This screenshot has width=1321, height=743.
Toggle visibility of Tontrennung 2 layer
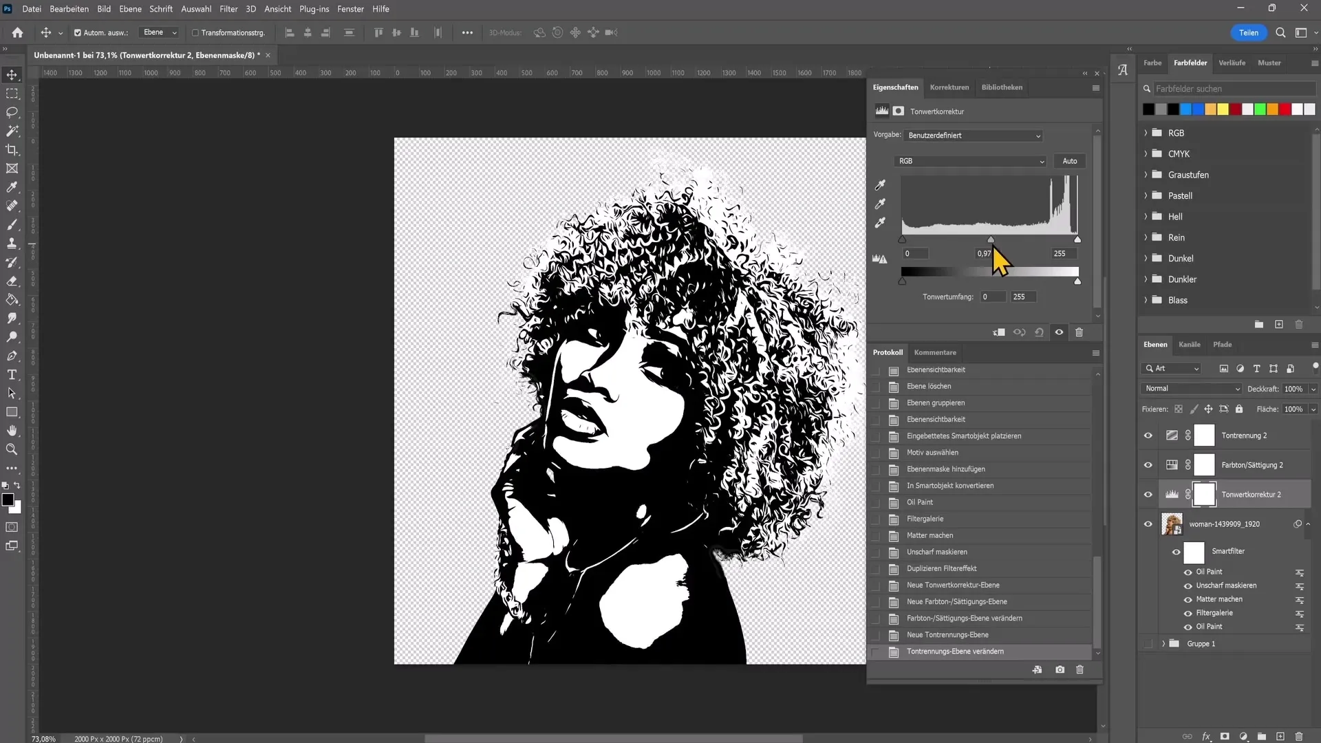1148,435
